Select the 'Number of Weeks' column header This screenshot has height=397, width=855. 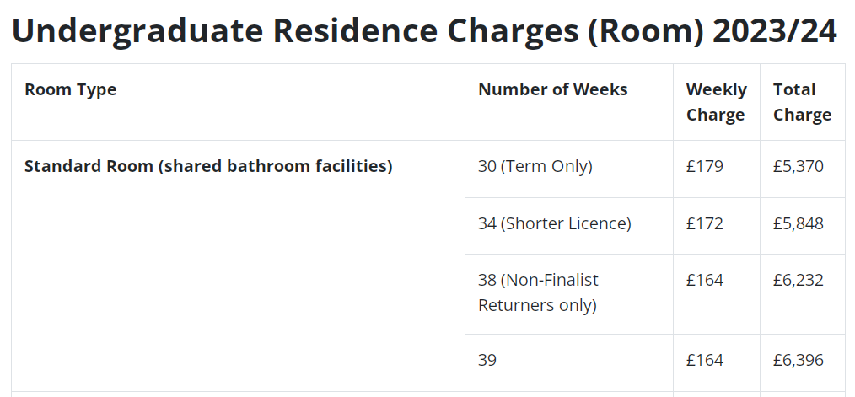coord(552,89)
